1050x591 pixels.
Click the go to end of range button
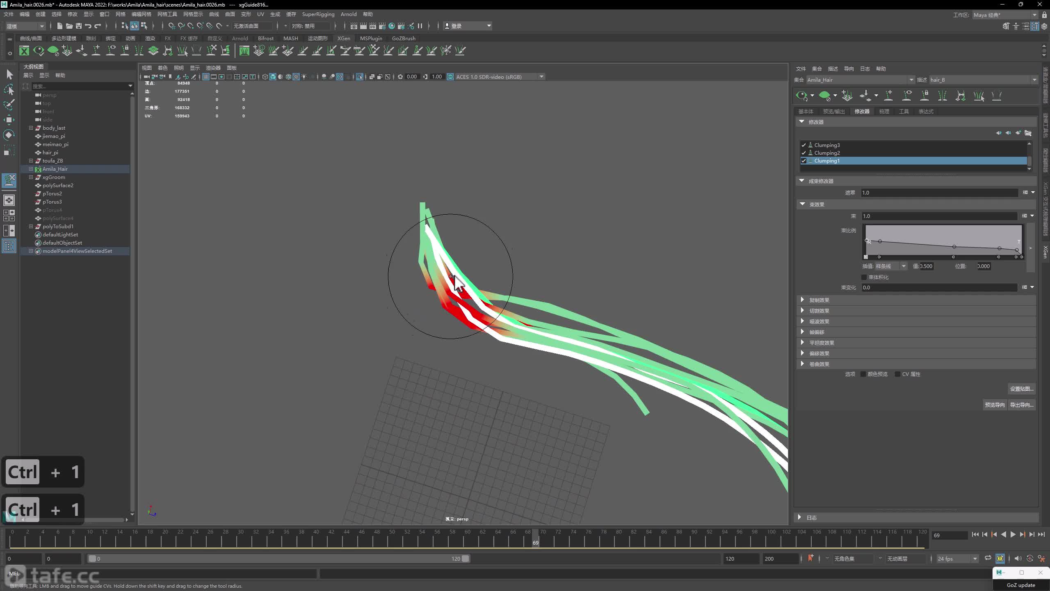pos(1041,534)
